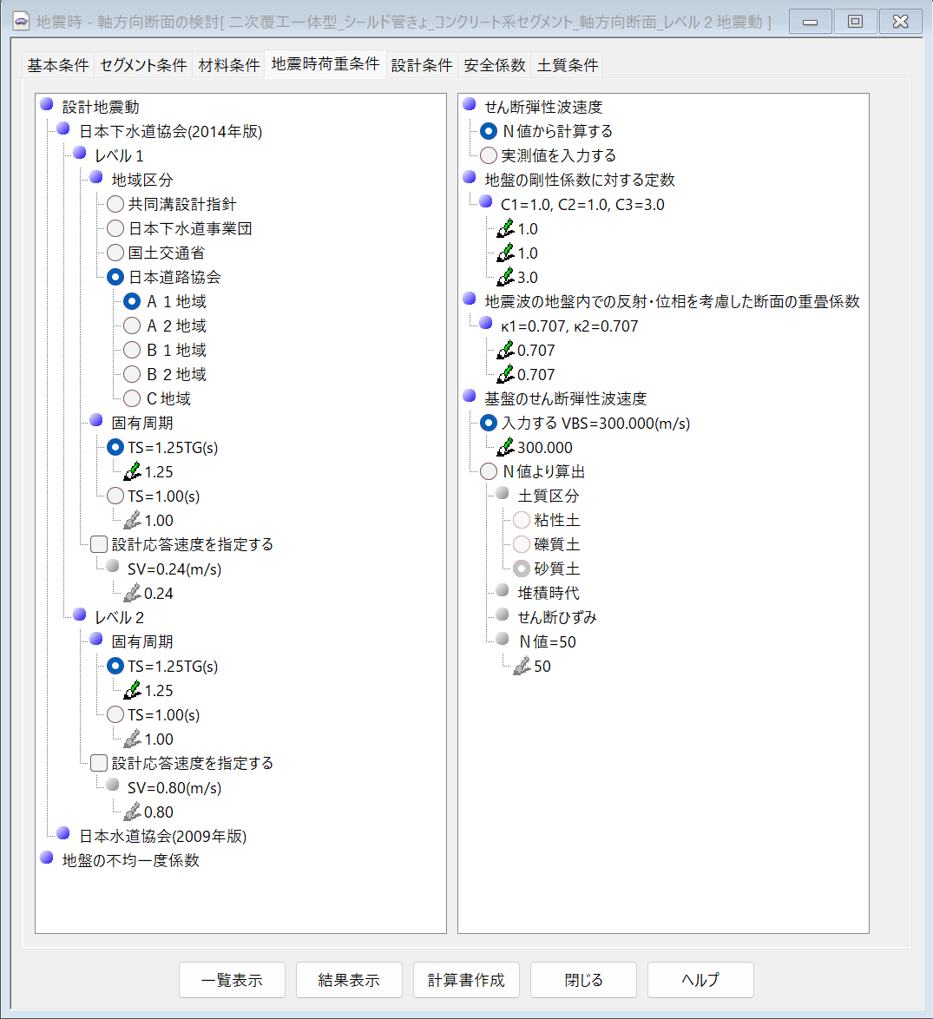The height and width of the screenshot is (1019, 933).
Task: Select the A２地域 radio button
Action: 132,326
